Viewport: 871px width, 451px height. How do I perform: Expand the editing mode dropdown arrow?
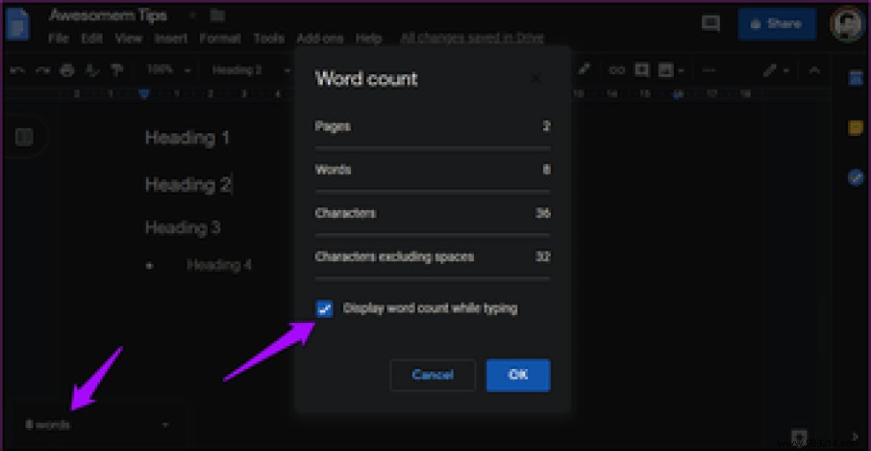click(786, 71)
